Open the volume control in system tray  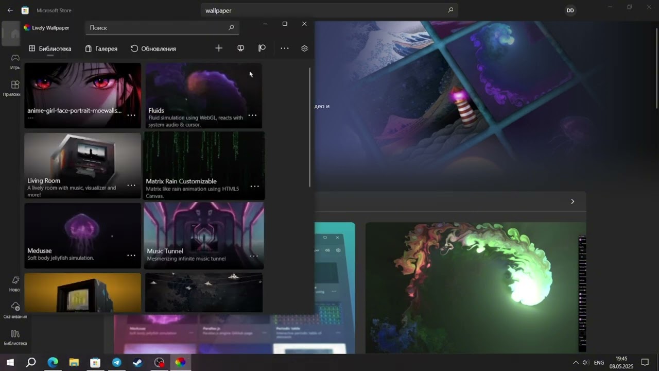pyautogui.click(x=585, y=362)
